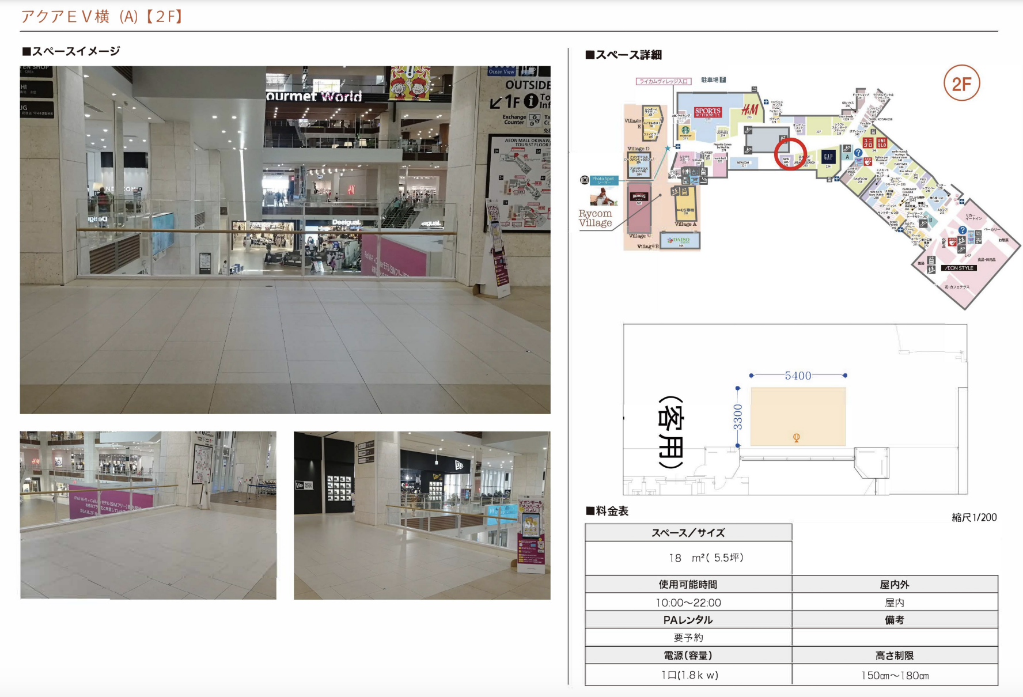The width and height of the screenshot is (1023, 697).
Task: Click the camera Photo Spot icon
Action: tap(585, 180)
